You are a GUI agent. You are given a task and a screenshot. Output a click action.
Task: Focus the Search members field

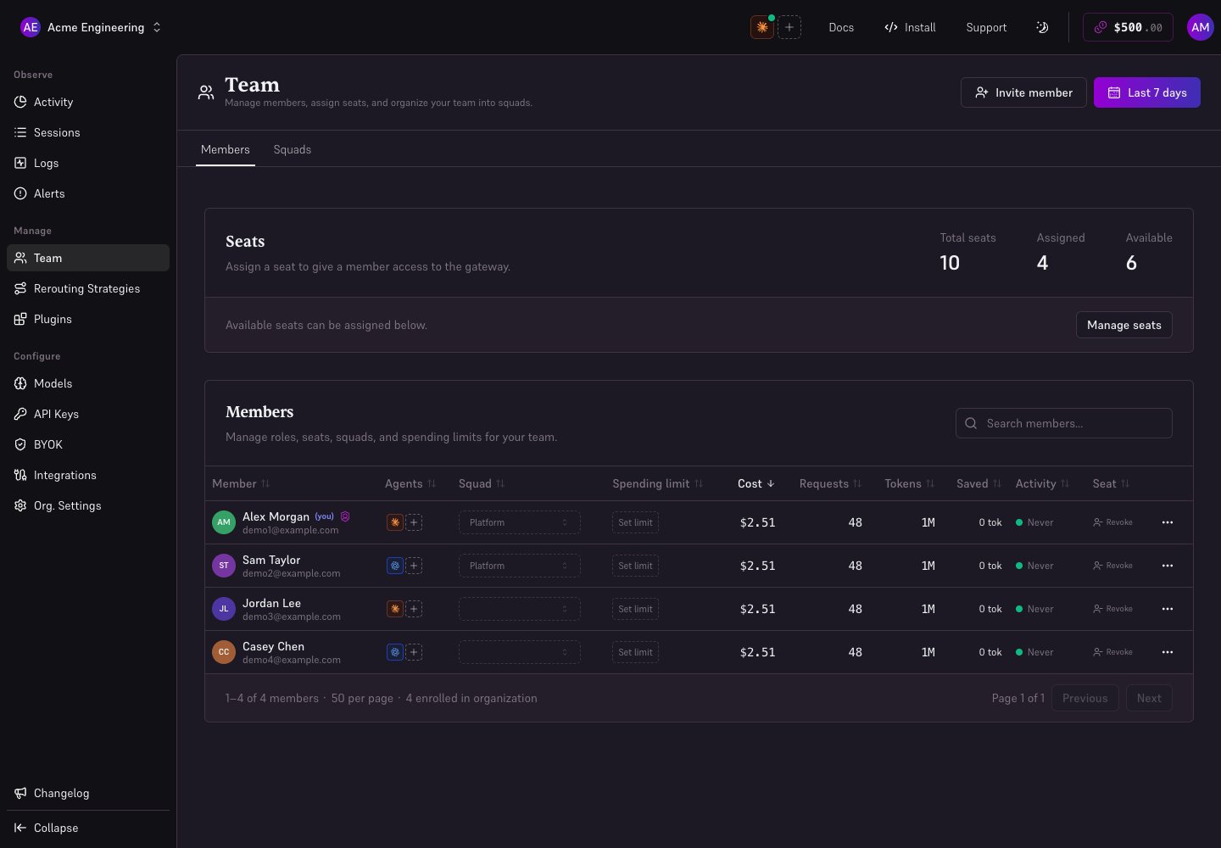[1064, 423]
